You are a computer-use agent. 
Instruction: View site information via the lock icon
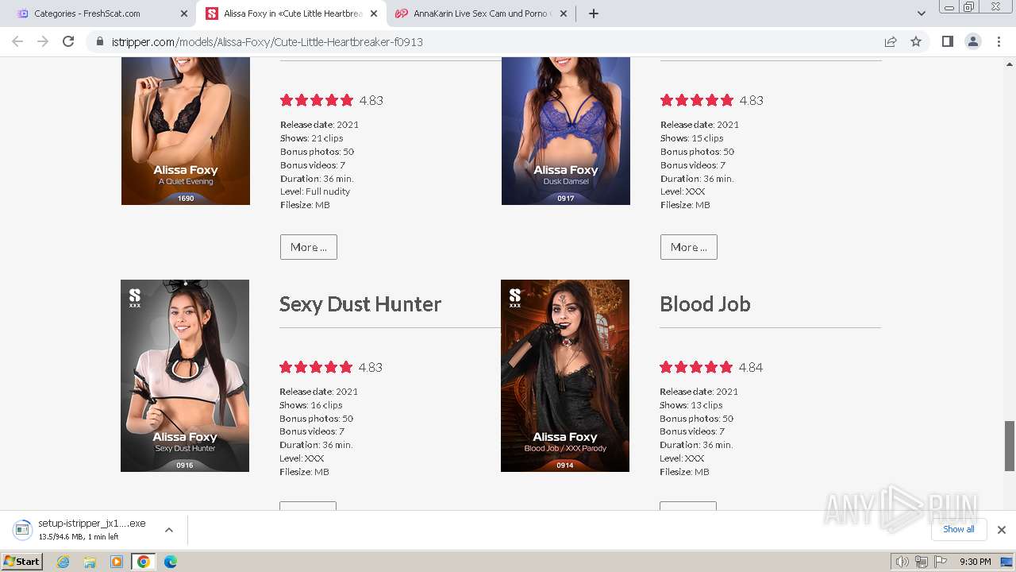coord(100,41)
